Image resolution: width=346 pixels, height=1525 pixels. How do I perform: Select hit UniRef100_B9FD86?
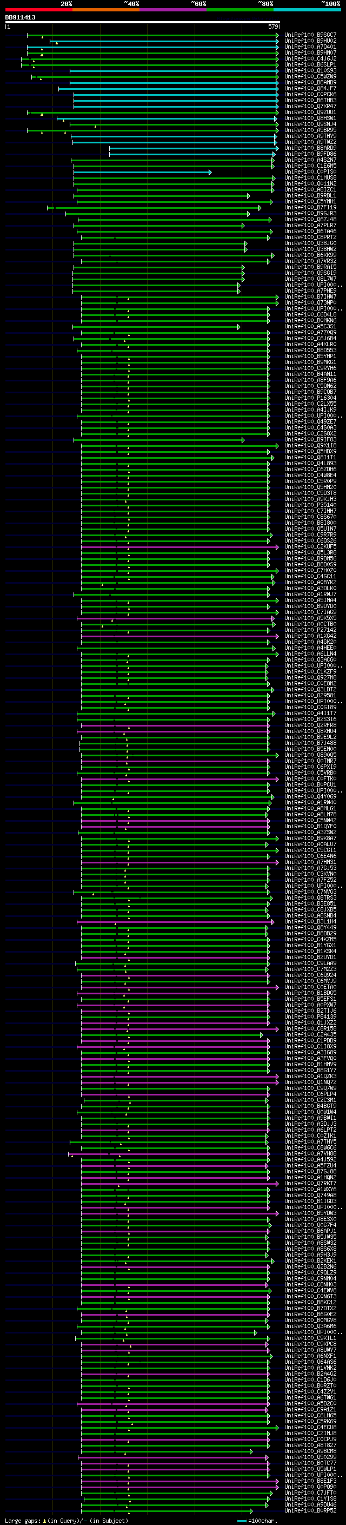310,154
